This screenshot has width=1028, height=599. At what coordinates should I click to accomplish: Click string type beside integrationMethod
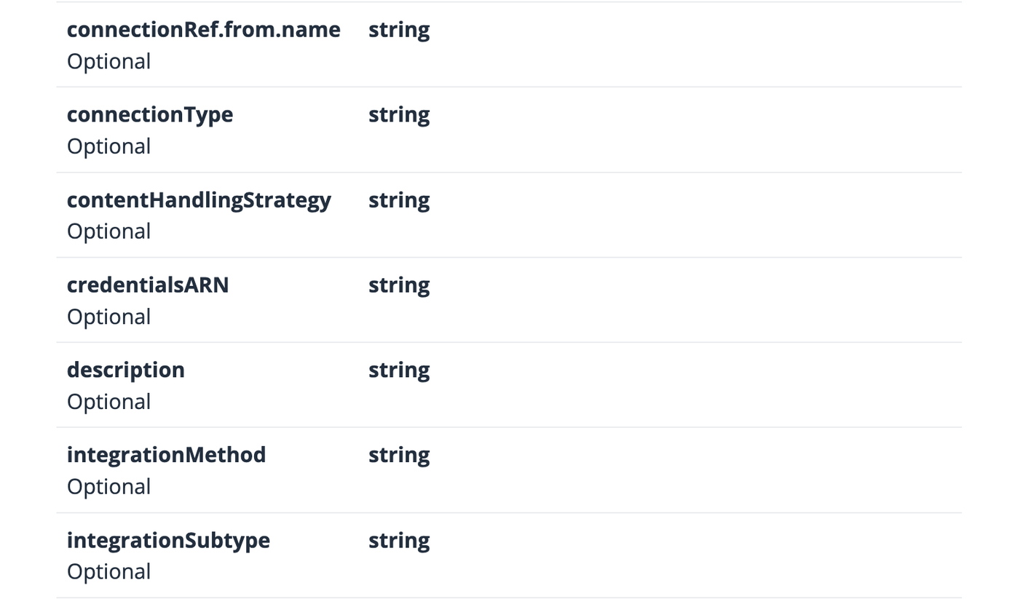pos(399,455)
